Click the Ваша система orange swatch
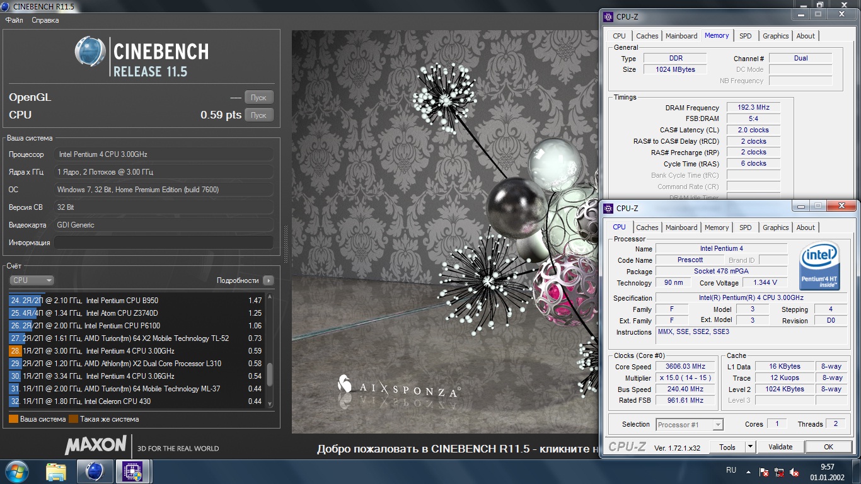861x484 pixels. [x=13, y=419]
